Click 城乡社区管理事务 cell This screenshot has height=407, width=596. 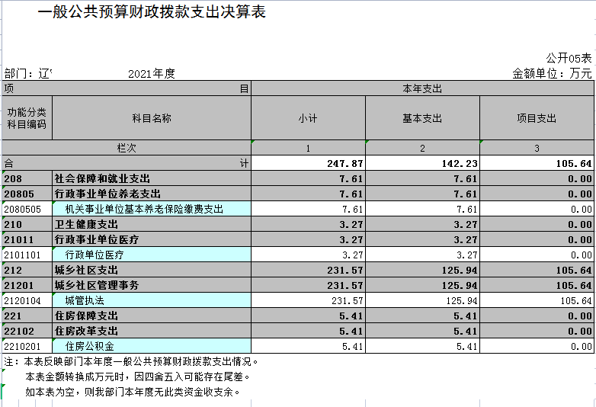(x=152, y=285)
